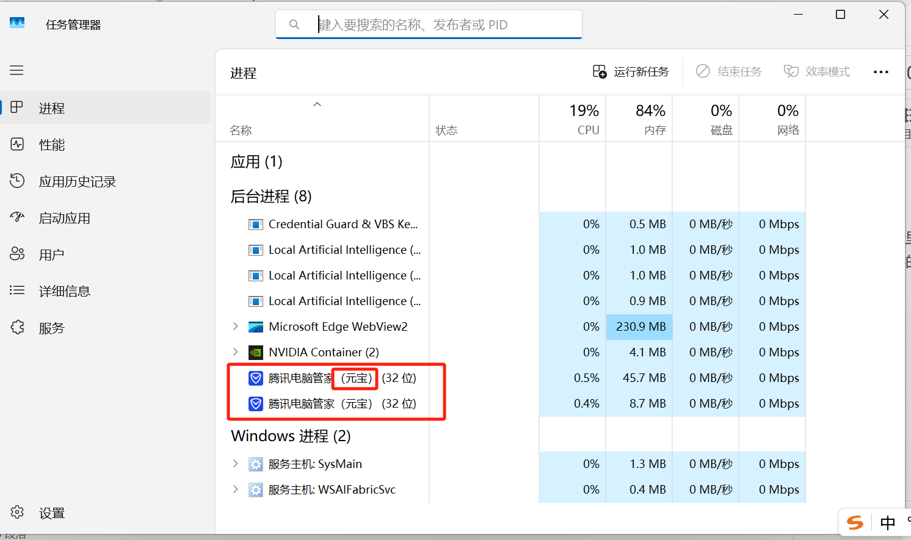
Task: Sort by the 状态 column header
Action: coord(484,119)
